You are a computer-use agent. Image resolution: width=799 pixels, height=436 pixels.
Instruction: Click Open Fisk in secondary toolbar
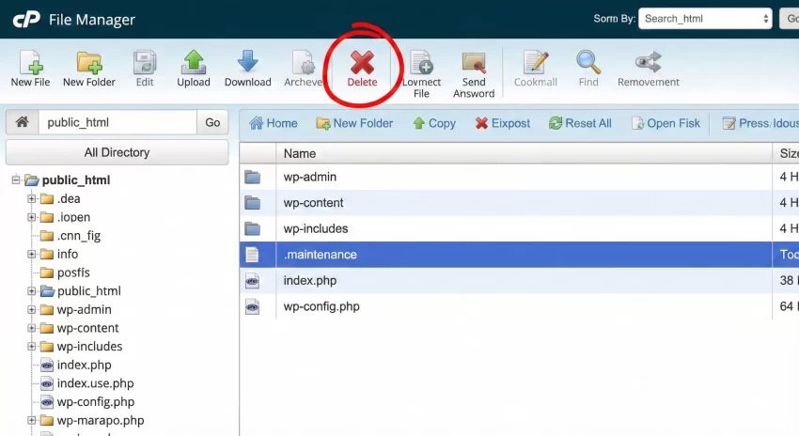[x=666, y=123]
